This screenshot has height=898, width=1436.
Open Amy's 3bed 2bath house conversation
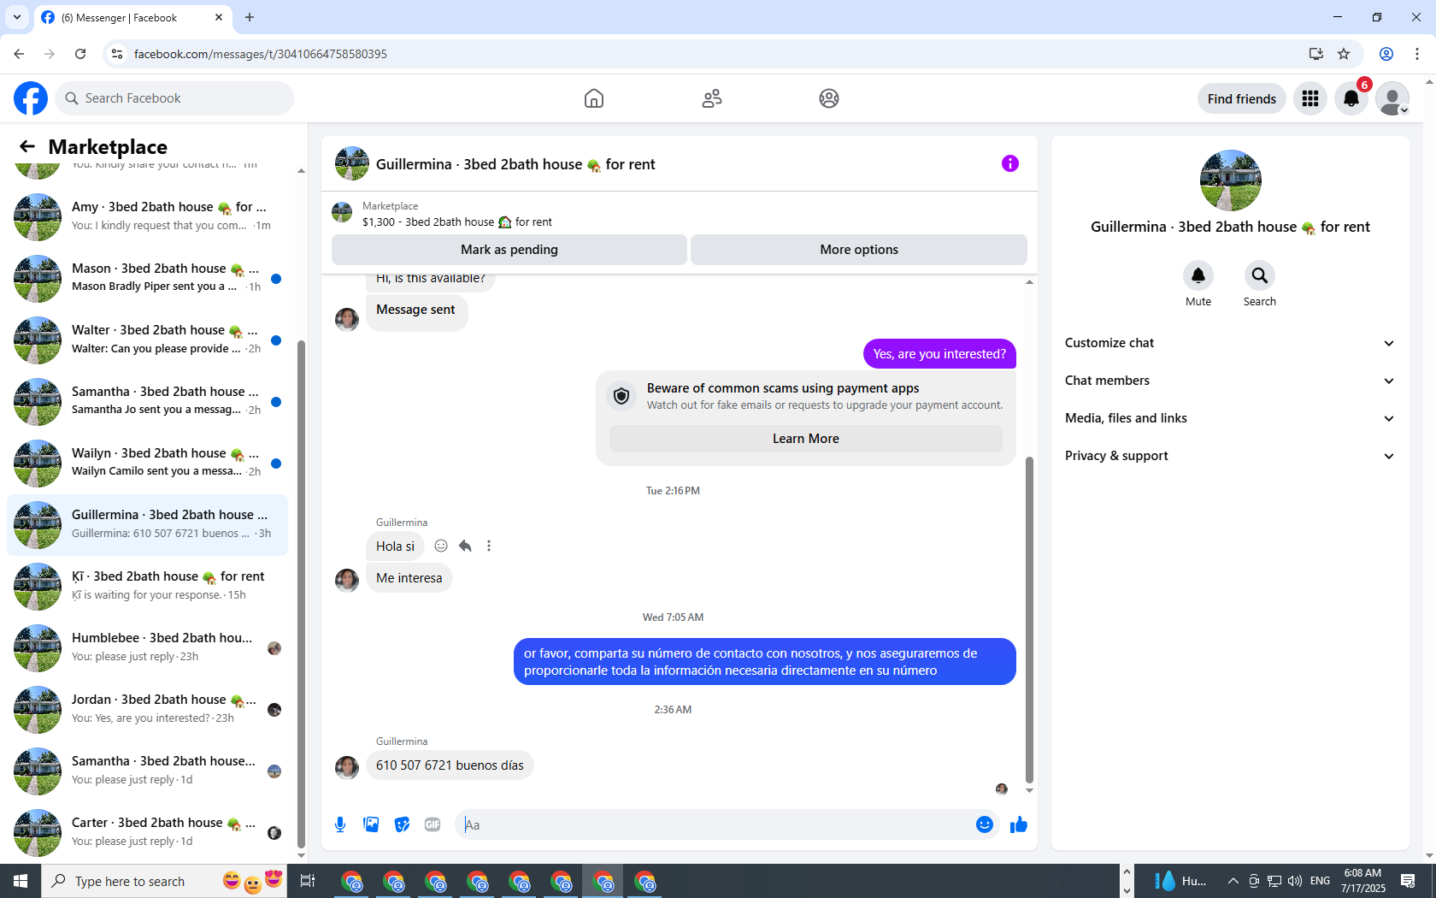[x=147, y=216]
